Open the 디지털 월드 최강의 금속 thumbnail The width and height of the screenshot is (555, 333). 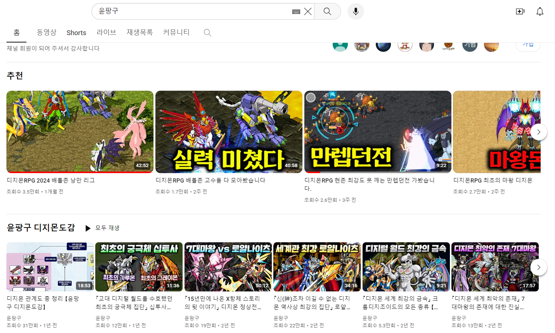click(406, 267)
